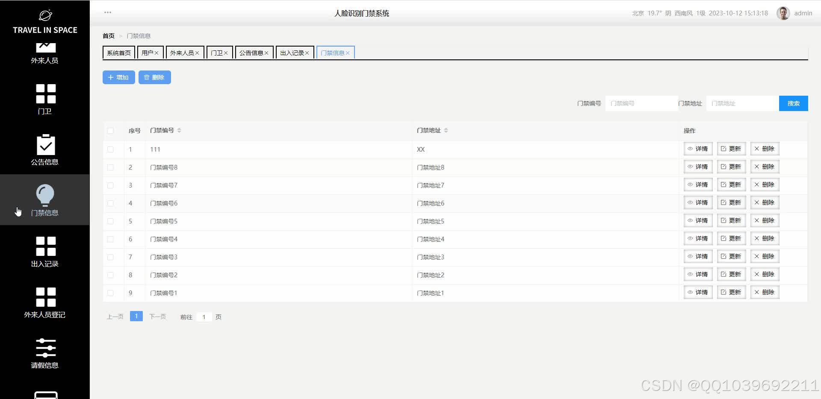Check the checkbox for 门禁编号5 row

[x=110, y=221]
